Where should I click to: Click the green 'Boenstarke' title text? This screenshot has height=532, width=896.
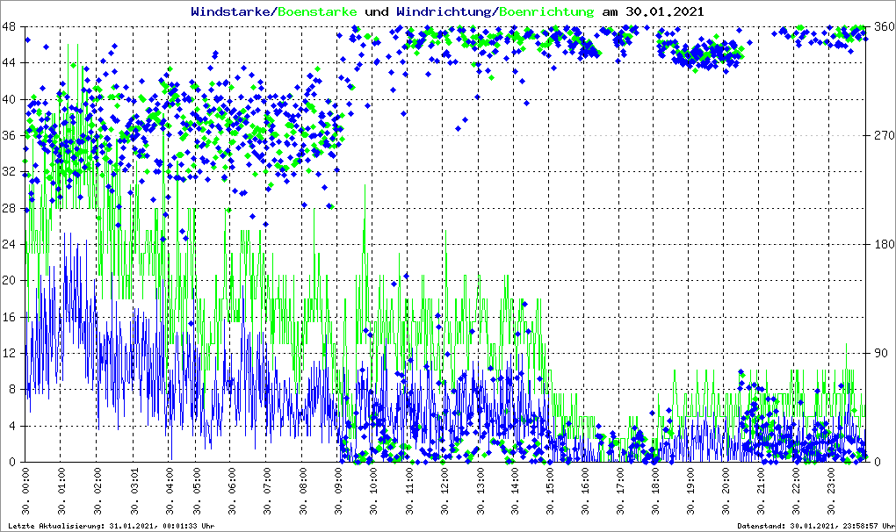[318, 11]
